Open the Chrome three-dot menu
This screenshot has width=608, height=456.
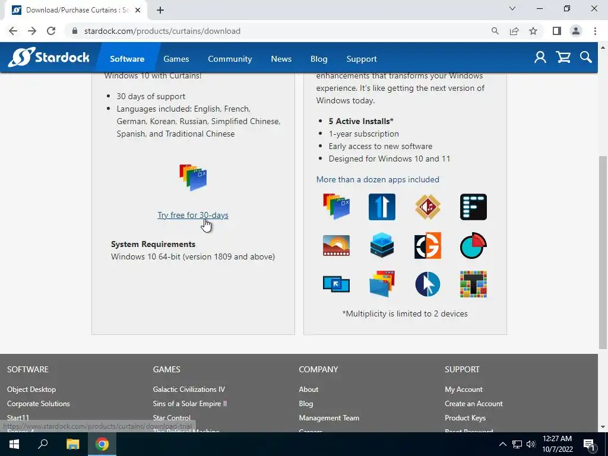pyautogui.click(x=595, y=31)
